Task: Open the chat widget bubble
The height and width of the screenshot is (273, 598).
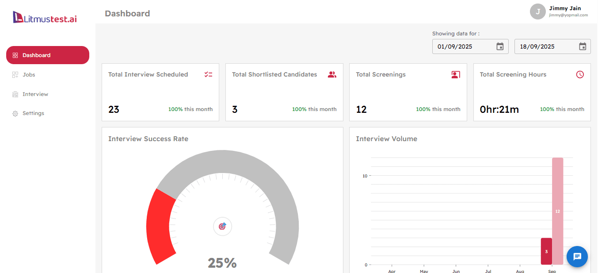Action: click(x=577, y=257)
